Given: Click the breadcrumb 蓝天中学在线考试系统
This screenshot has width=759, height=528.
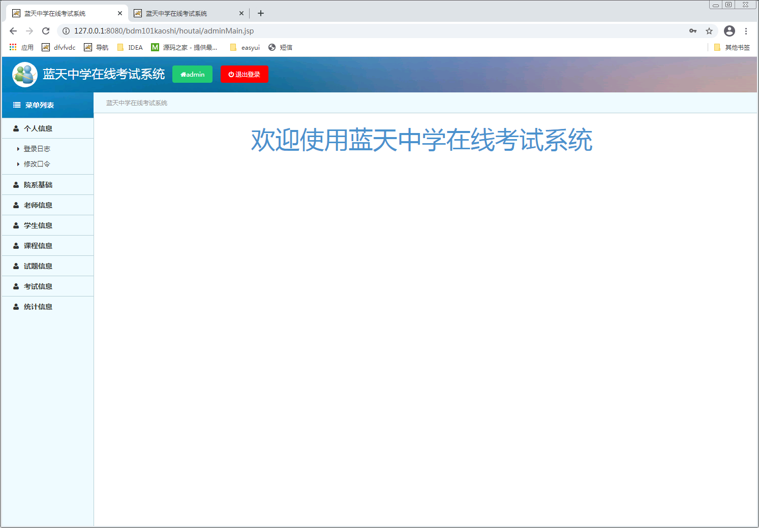Looking at the screenshot, I should [x=137, y=103].
